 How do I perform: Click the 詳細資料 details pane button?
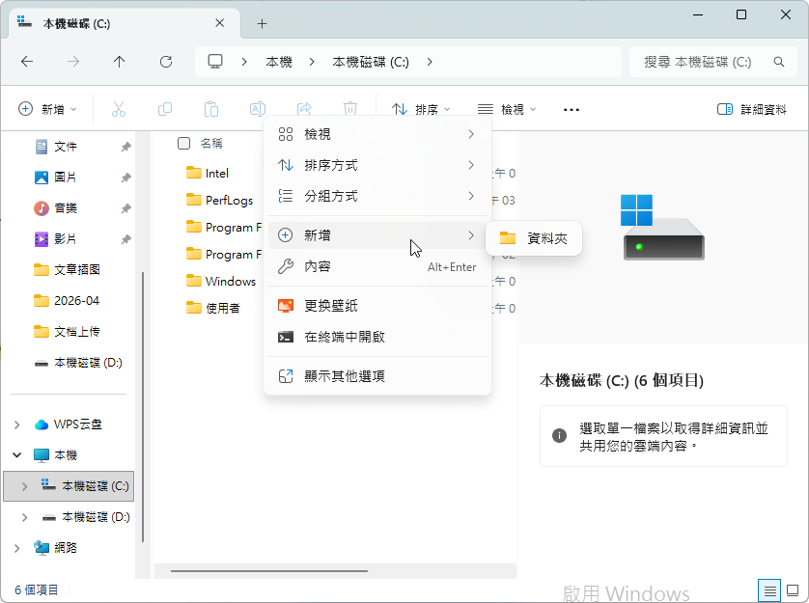[x=752, y=110]
